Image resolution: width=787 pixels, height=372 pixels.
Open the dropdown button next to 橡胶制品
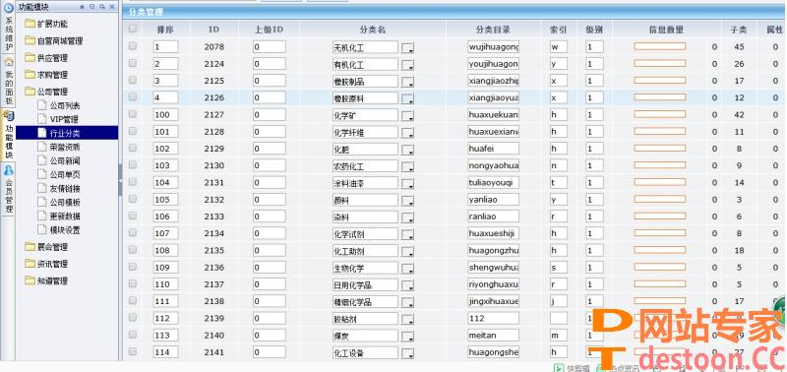coord(408,83)
